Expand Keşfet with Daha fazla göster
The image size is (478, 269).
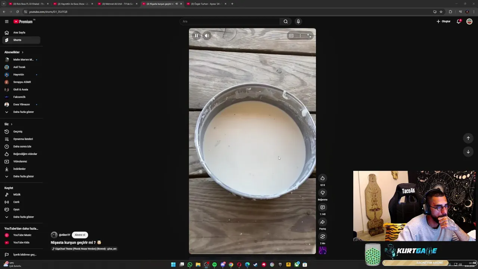(x=21, y=217)
